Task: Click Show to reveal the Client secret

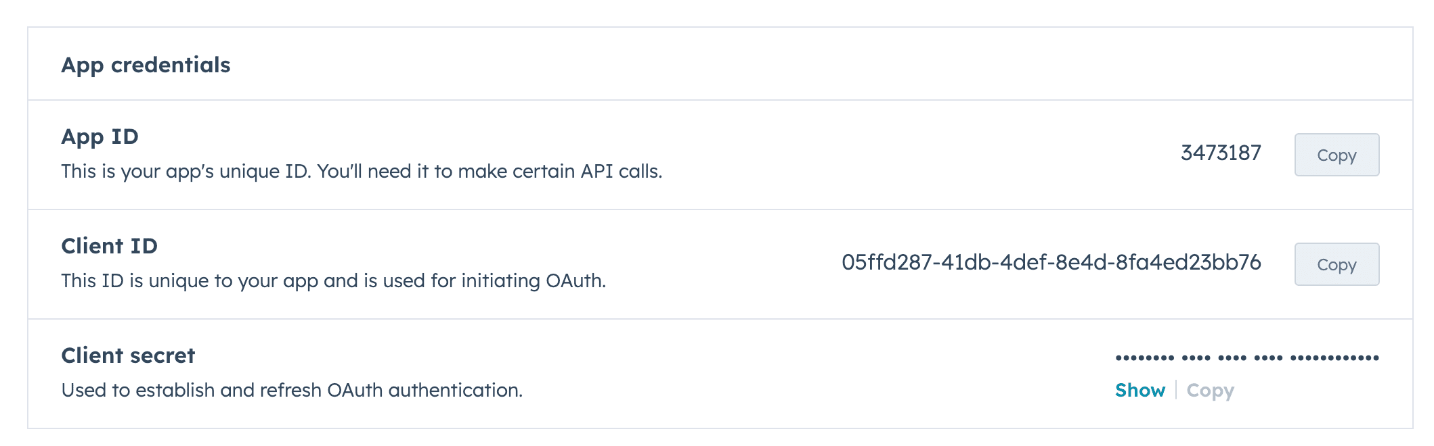Action: click(1140, 391)
